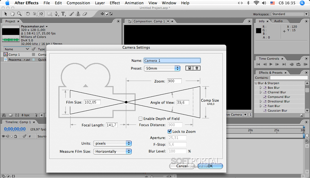Expand the Channel Blur effect
The width and height of the screenshot is (310, 178).
pyautogui.click(x=260, y=92)
